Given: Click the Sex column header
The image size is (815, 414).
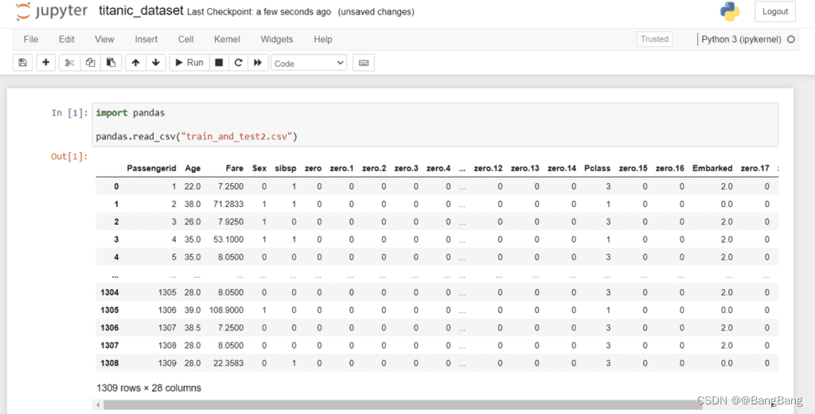Looking at the screenshot, I should [x=259, y=169].
